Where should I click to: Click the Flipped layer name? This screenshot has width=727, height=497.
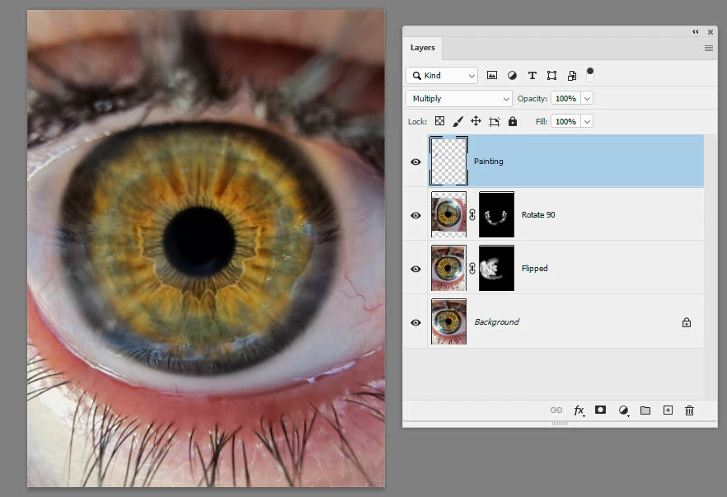(535, 269)
